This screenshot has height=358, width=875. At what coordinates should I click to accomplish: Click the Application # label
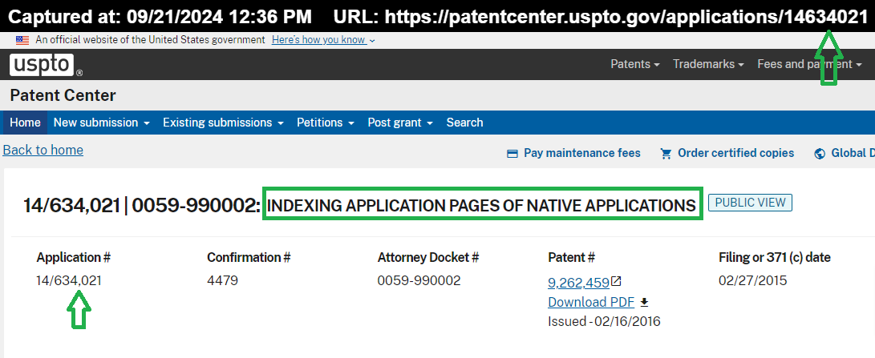pyautogui.click(x=74, y=258)
